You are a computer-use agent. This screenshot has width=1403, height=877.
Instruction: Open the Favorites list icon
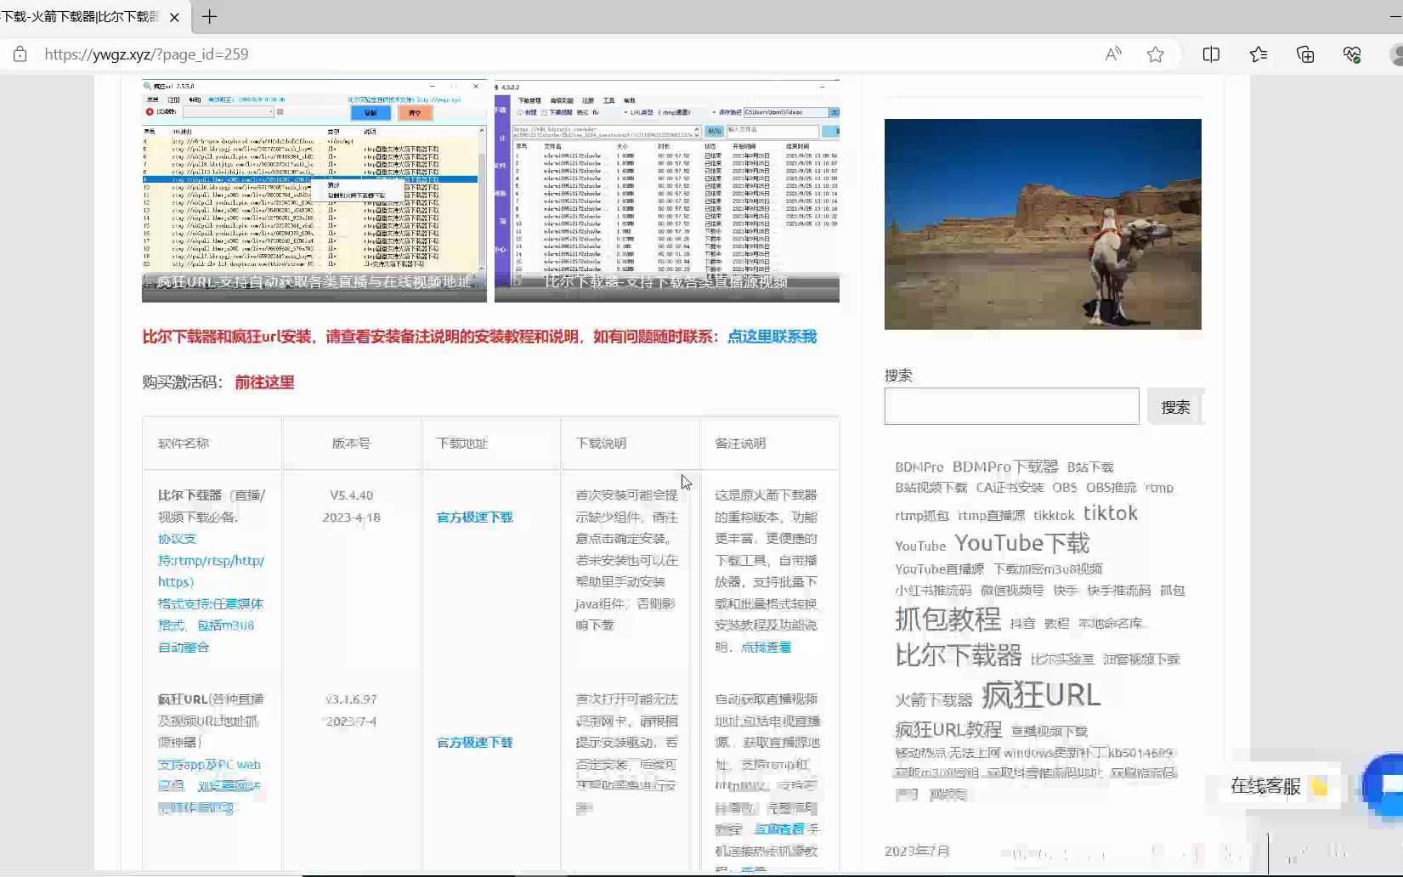[x=1259, y=54]
